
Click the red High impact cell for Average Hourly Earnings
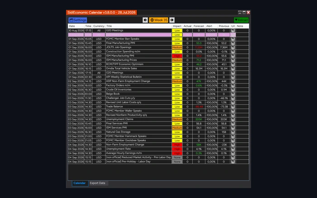pos(177,153)
